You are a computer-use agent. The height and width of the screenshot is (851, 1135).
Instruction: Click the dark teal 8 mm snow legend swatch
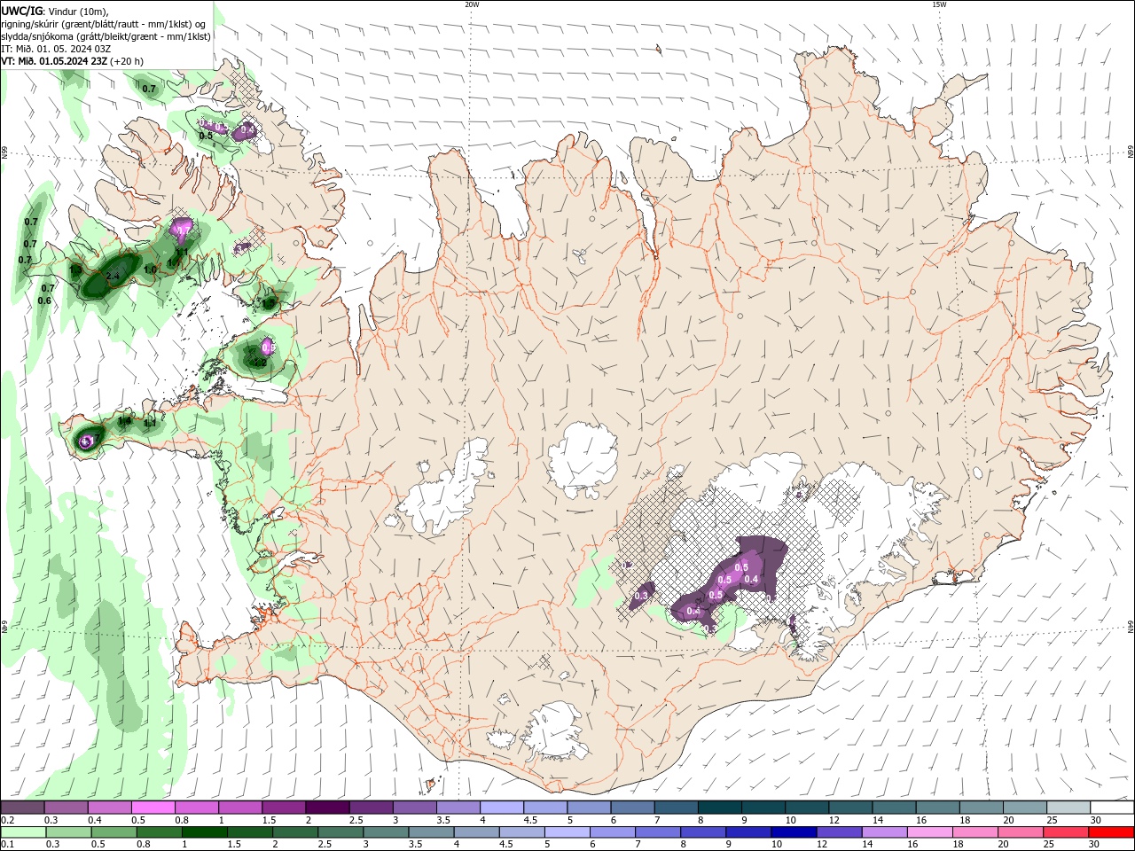point(718,808)
